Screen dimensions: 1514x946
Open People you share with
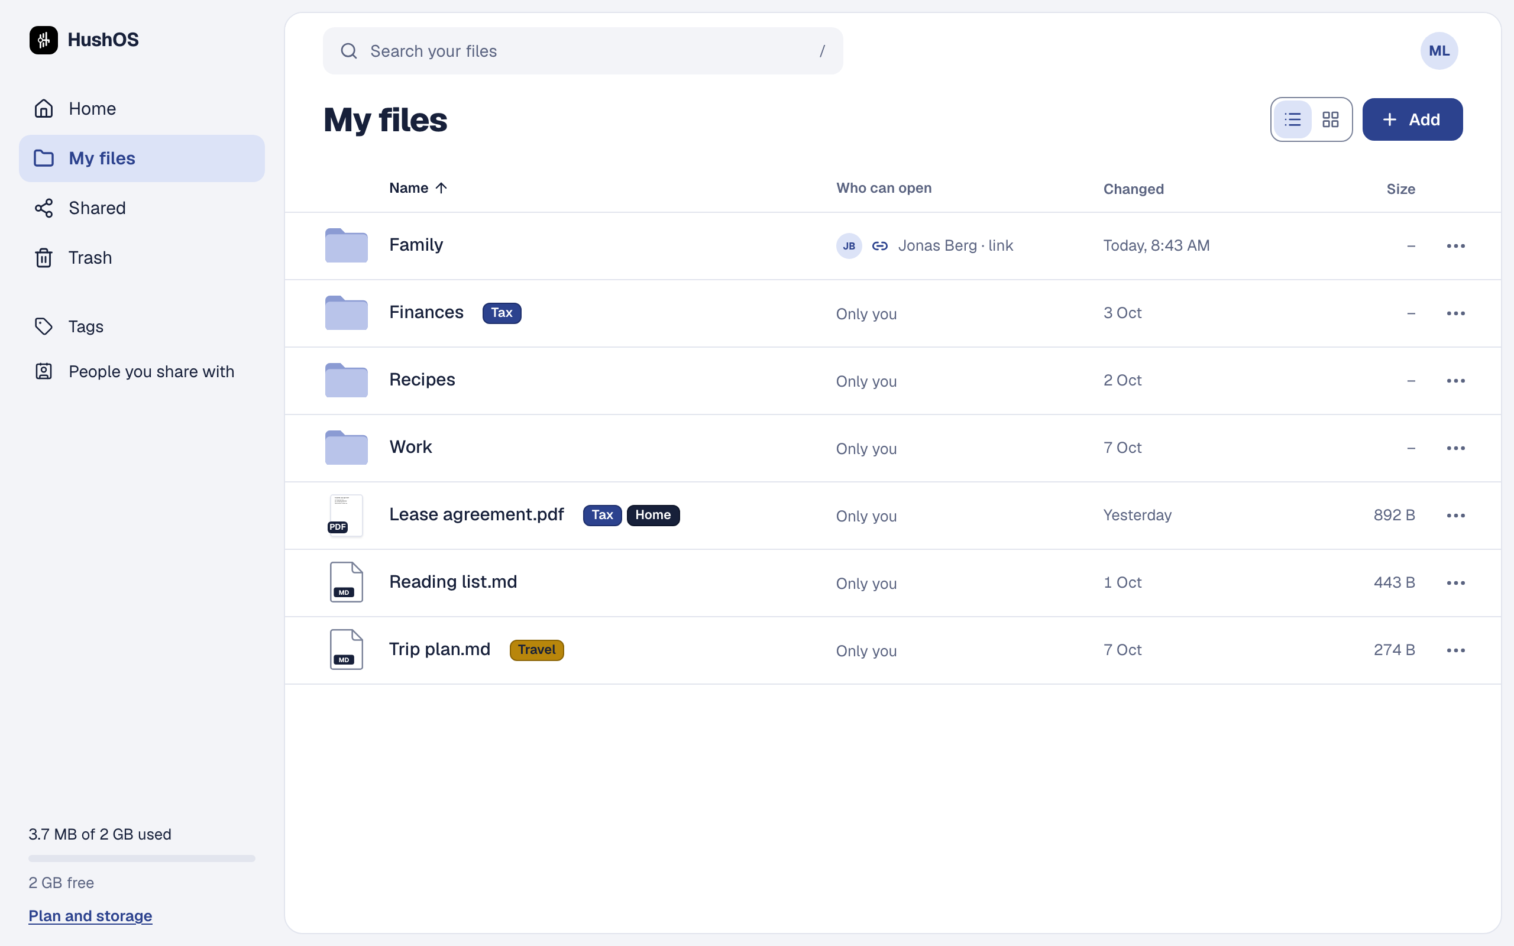pyautogui.click(x=141, y=372)
